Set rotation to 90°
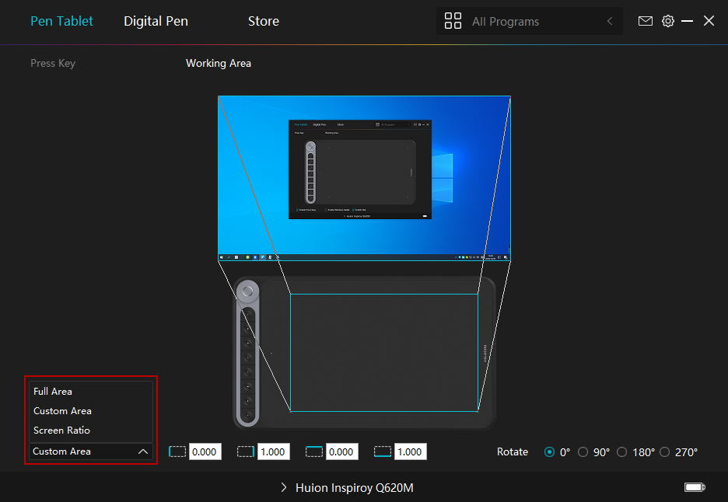This screenshot has width=728, height=502. (x=583, y=451)
